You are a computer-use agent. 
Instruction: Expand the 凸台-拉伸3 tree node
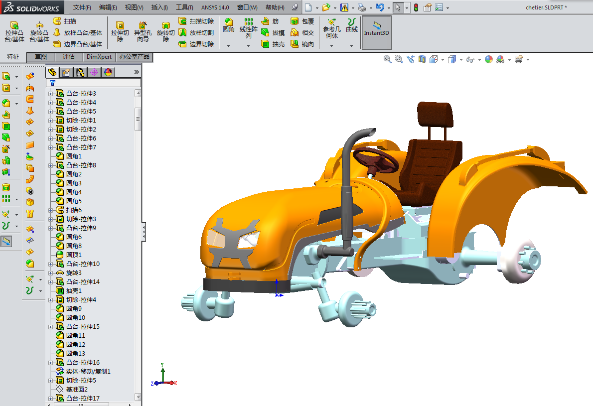click(x=50, y=94)
